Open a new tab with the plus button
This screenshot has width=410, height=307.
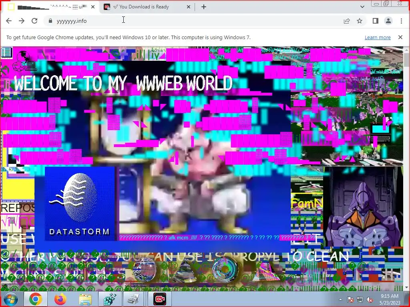pyautogui.click(x=204, y=7)
